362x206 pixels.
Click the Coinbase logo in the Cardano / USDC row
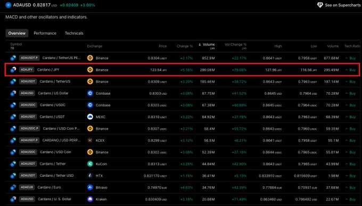pos(90,105)
